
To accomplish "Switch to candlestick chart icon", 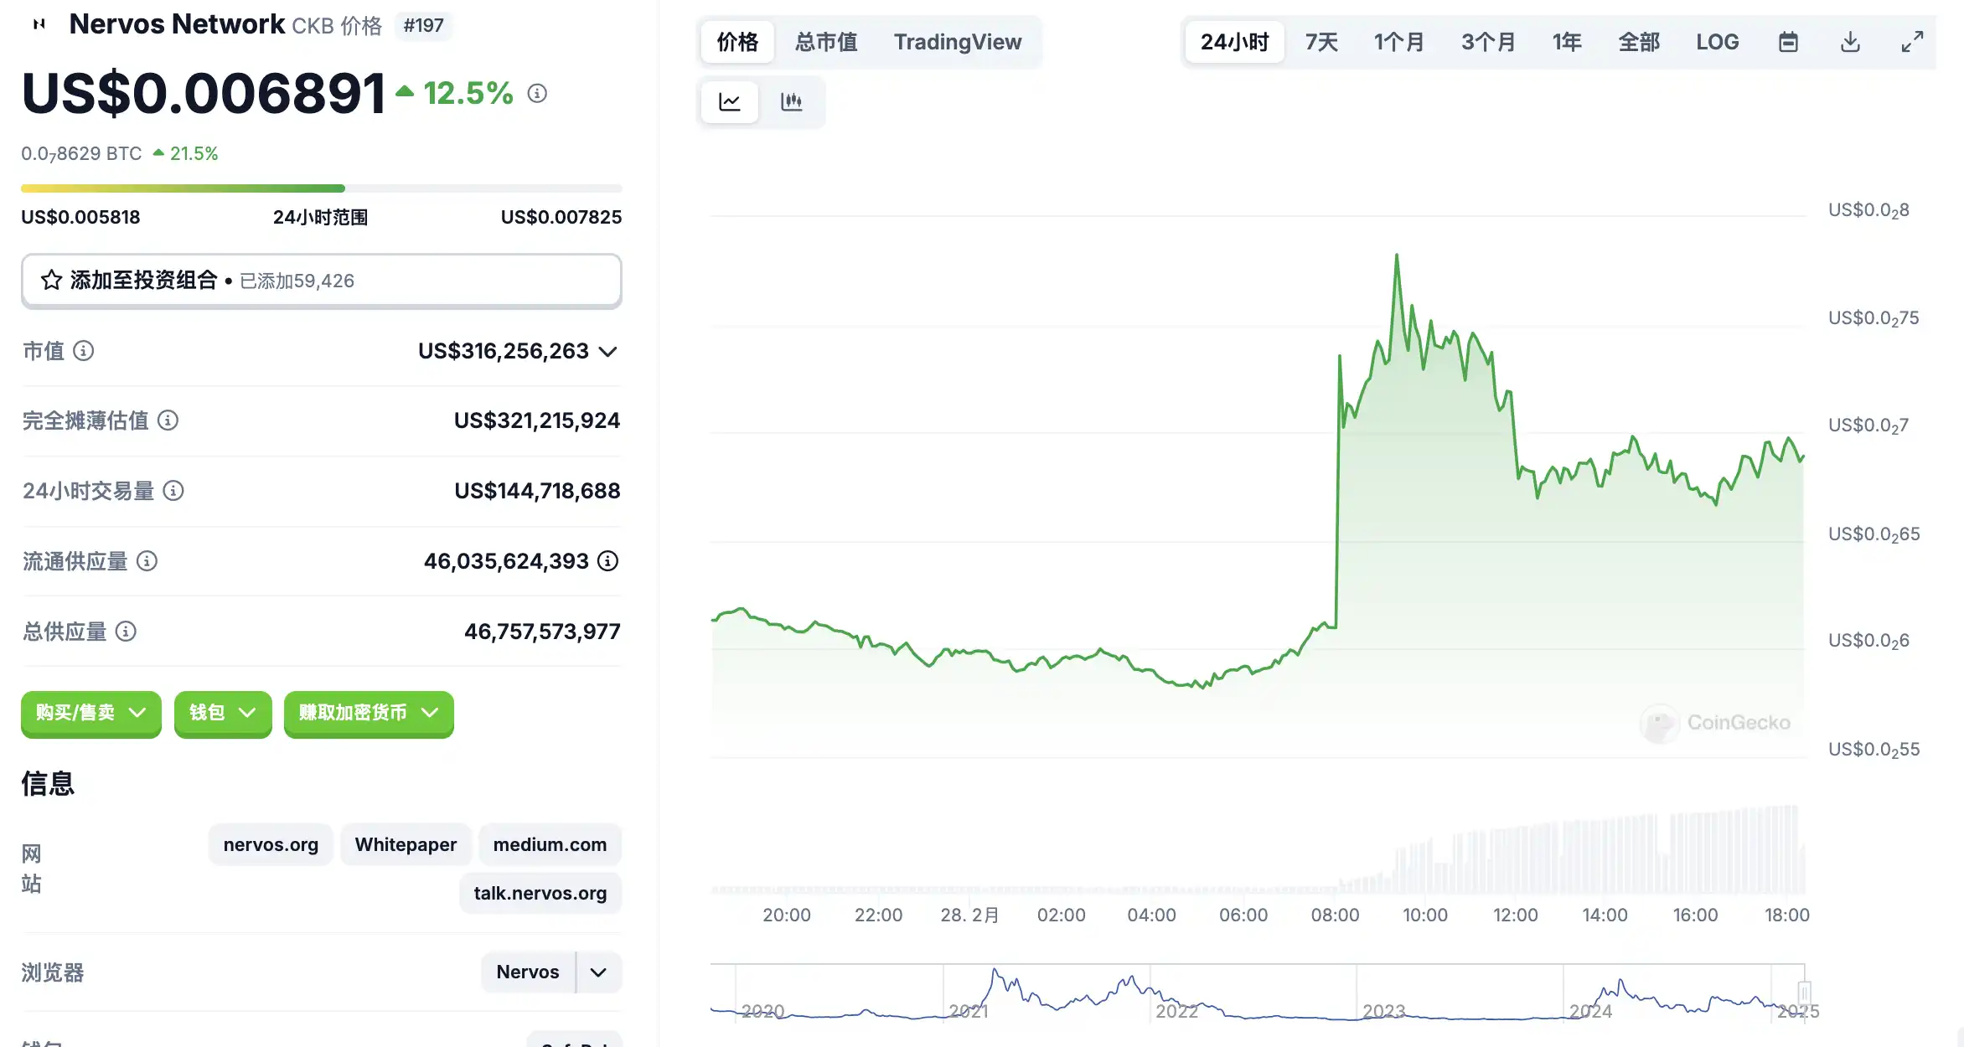I will tap(791, 102).
